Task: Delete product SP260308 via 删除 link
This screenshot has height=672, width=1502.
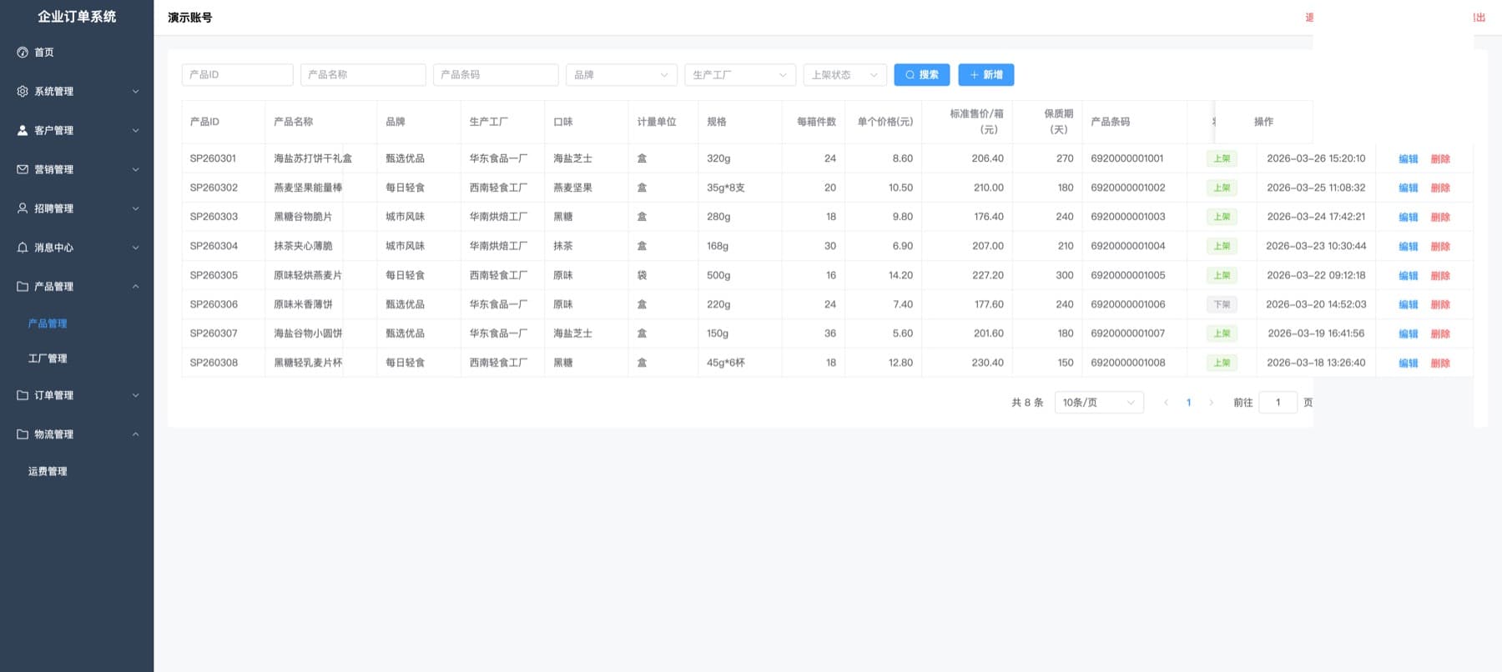Action: click(1440, 364)
